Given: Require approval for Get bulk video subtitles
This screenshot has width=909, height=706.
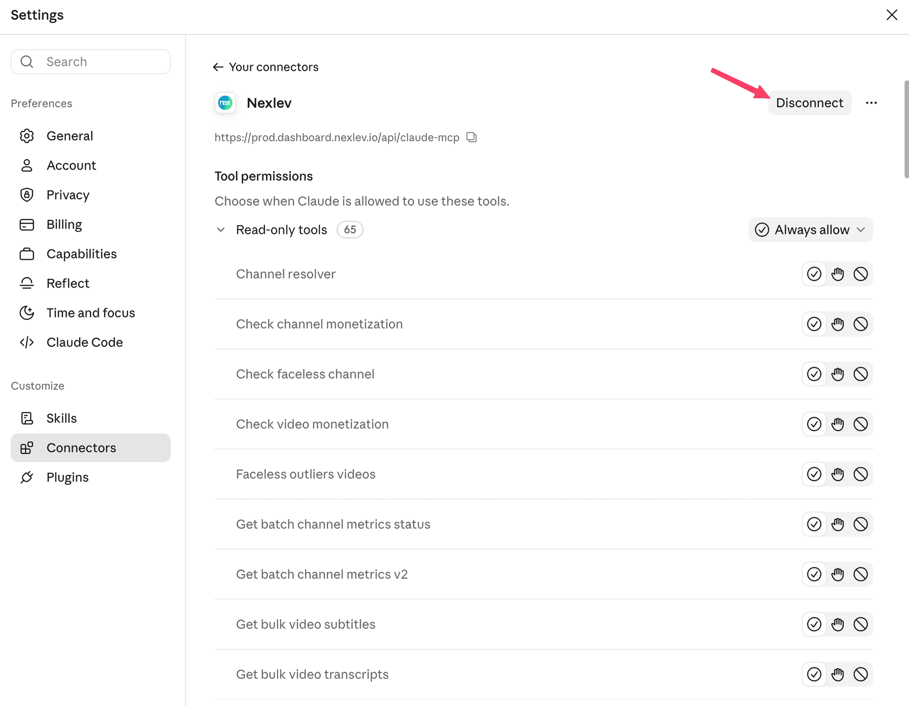Looking at the screenshot, I should [x=838, y=624].
